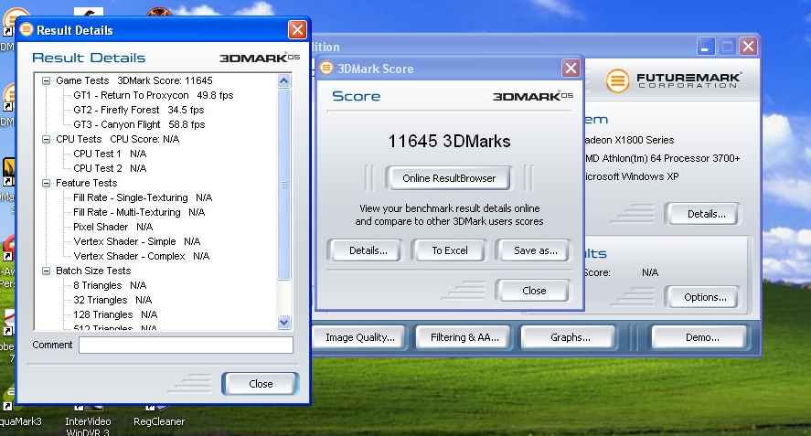Collapse the Batch Size Tests node
Viewport: 811px width, 436px height.
point(46,271)
